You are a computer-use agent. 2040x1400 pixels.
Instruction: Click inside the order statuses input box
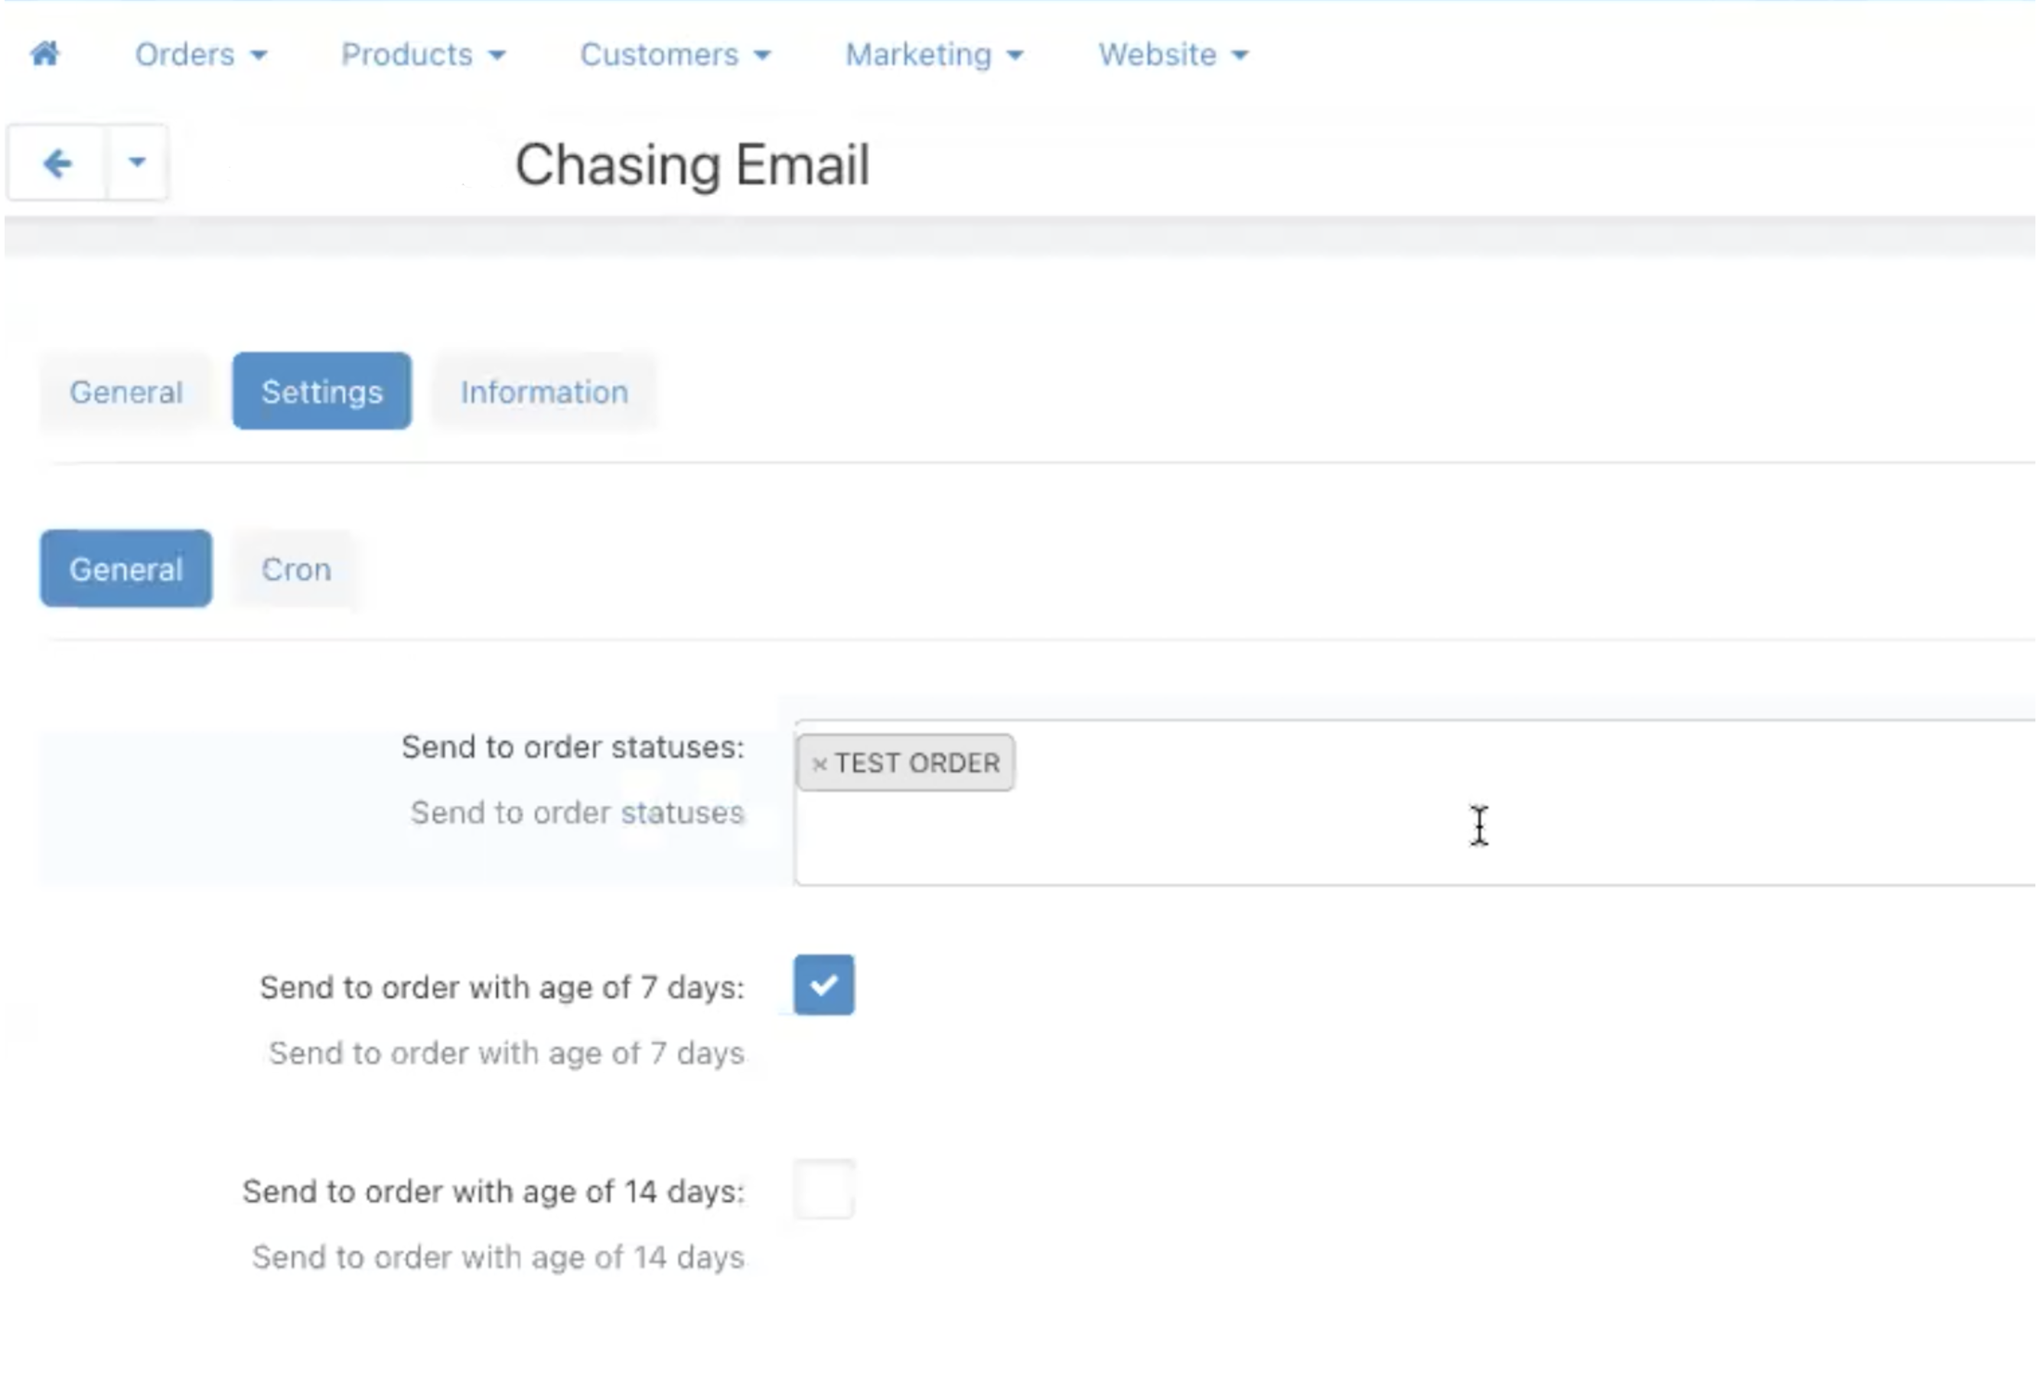1413,803
